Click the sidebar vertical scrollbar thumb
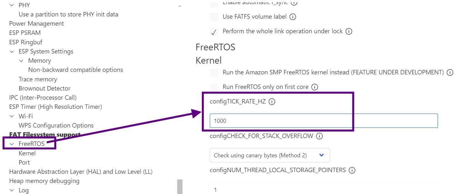 180,187
